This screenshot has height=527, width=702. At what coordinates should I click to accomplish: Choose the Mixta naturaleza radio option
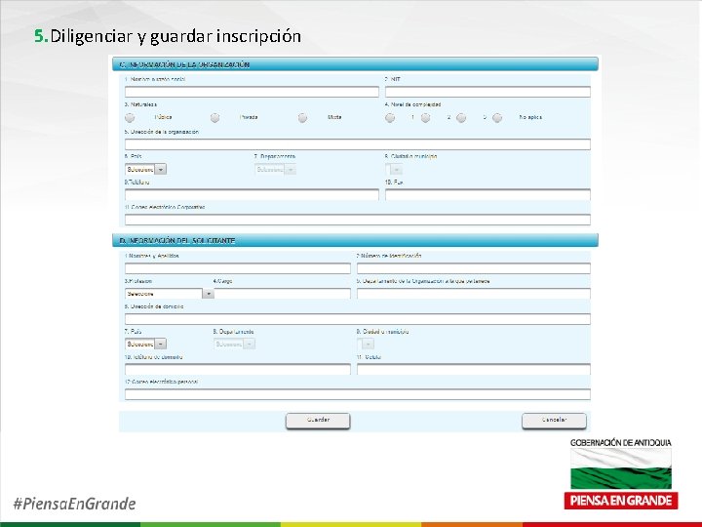click(x=302, y=117)
